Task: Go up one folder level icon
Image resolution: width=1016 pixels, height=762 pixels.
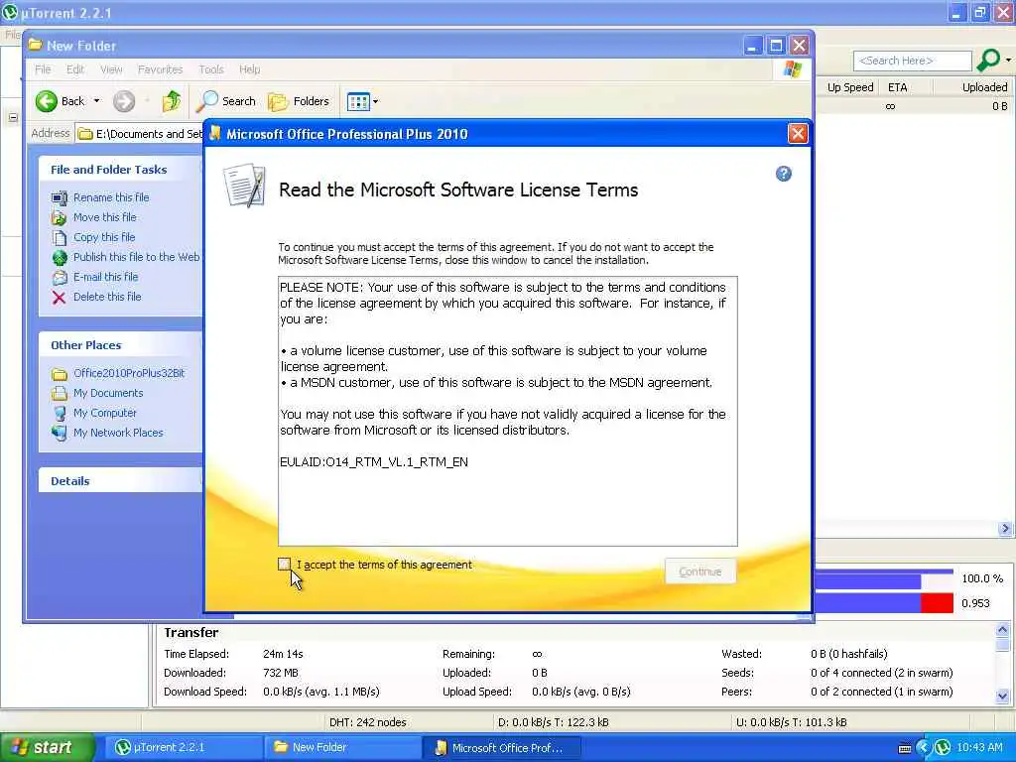Action: [x=171, y=100]
